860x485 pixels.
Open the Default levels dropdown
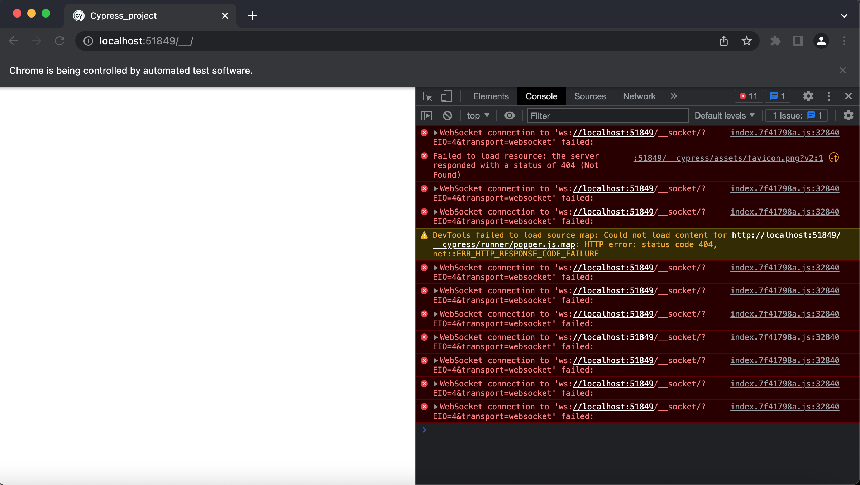(x=724, y=115)
